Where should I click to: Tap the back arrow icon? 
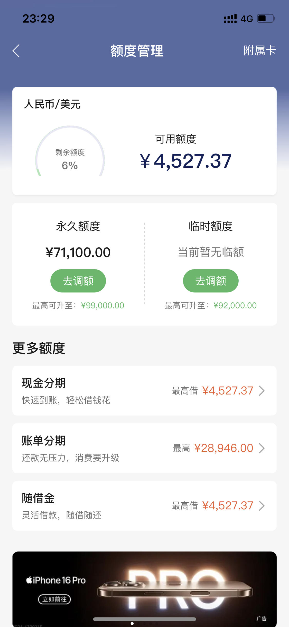pos(16,51)
